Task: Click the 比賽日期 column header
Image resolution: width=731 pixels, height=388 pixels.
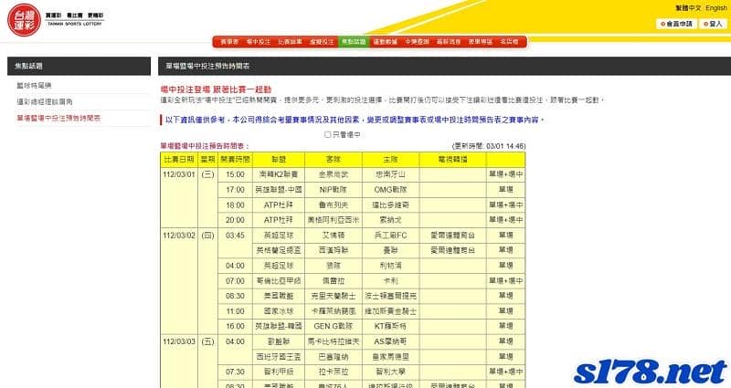Action: [x=179, y=159]
